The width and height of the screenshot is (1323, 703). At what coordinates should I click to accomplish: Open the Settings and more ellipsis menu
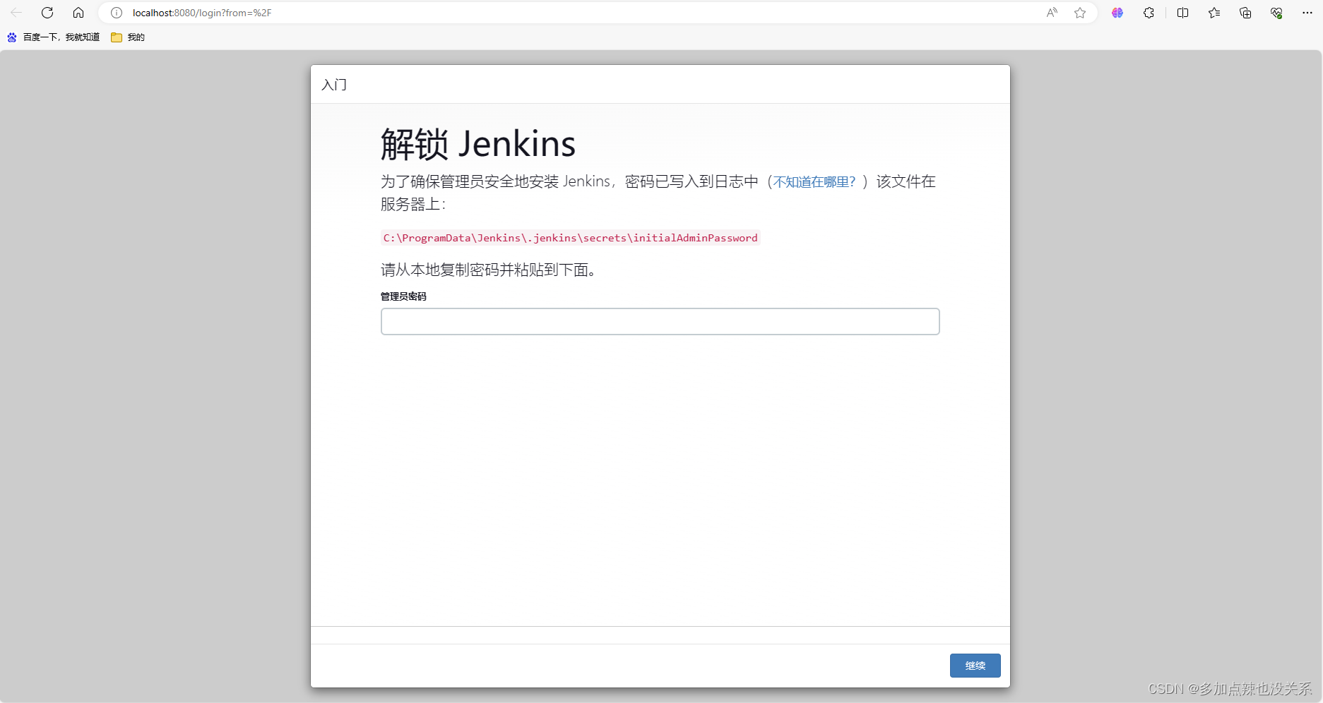(x=1307, y=13)
